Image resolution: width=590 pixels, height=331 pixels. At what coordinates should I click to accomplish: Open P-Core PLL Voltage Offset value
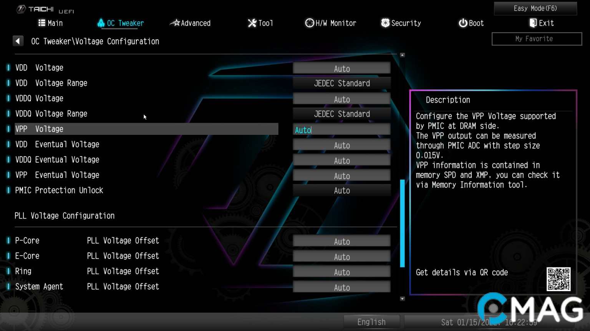coord(341,241)
